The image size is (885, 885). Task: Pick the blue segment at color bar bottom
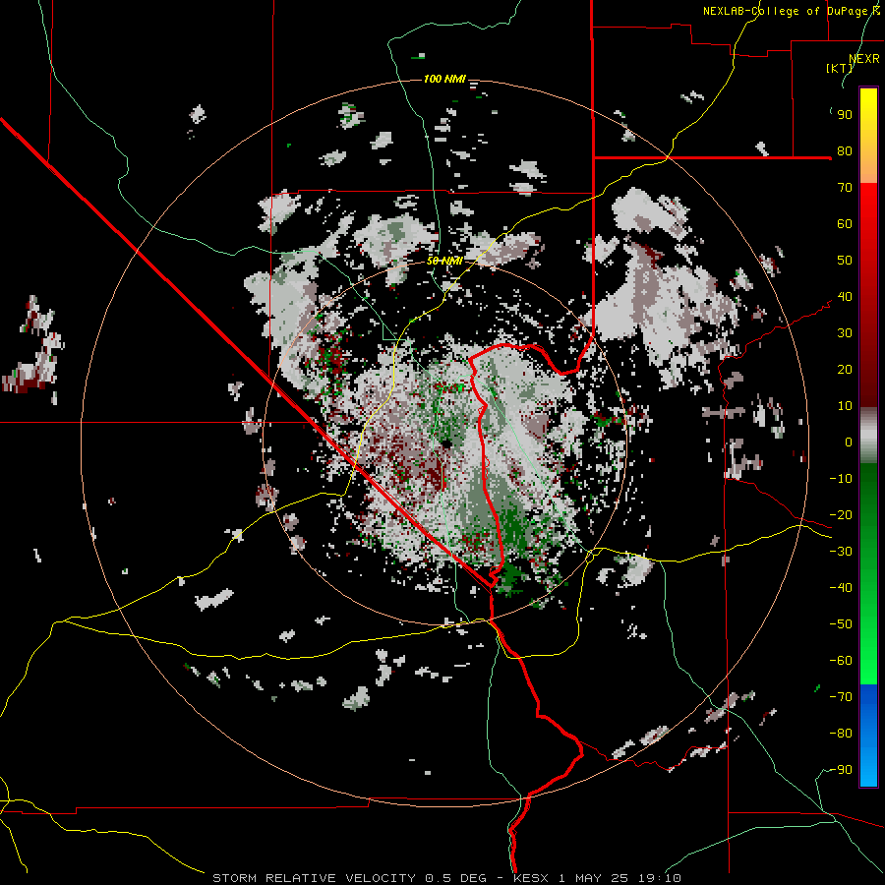pyautogui.click(x=868, y=736)
